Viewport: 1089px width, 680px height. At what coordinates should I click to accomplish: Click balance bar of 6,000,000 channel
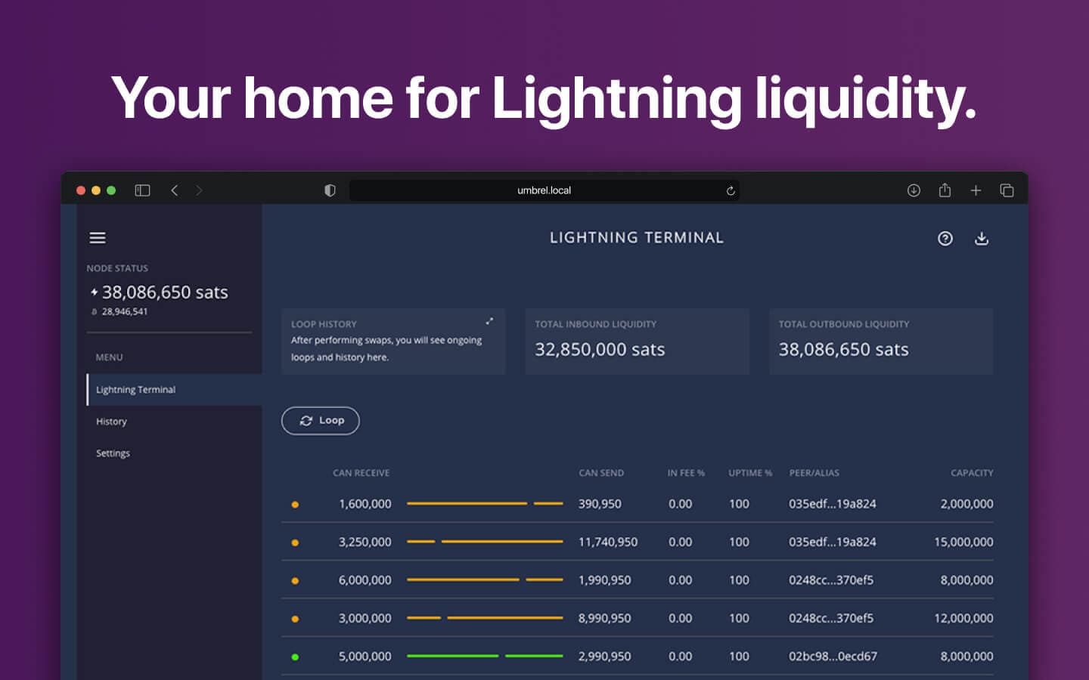click(x=485, y=580)
